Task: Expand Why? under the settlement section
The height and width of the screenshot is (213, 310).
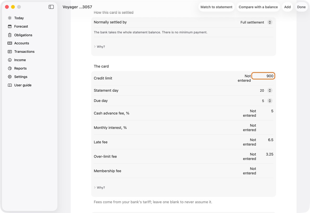Action: pyautogui.click(x=100, y=47)
